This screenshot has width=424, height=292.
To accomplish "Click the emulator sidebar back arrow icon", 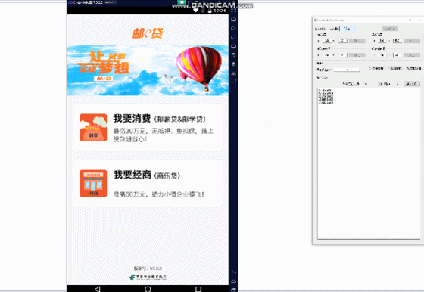I will (x=234, y=272).
